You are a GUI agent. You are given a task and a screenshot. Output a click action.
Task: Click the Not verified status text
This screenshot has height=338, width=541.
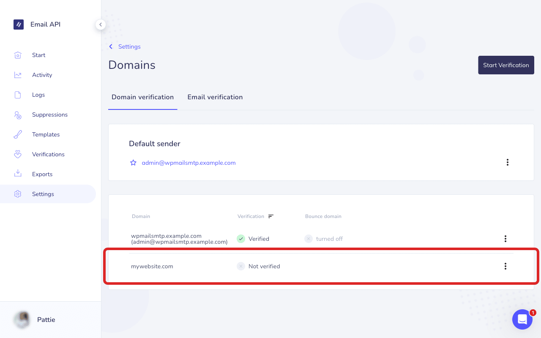264,266
